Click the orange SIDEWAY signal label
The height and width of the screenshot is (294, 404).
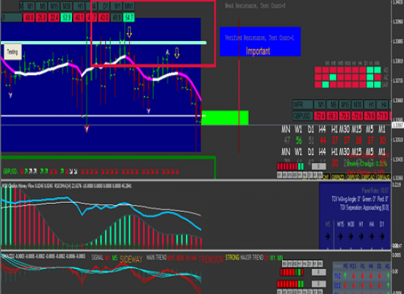point(131,259)
